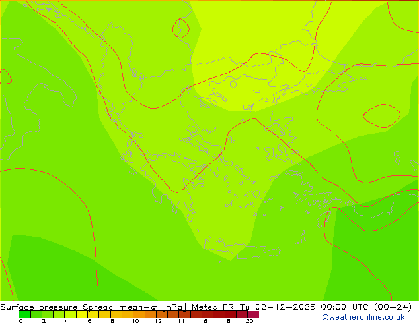Click the bright green legend swatch starting at 0

click(24, 314)
